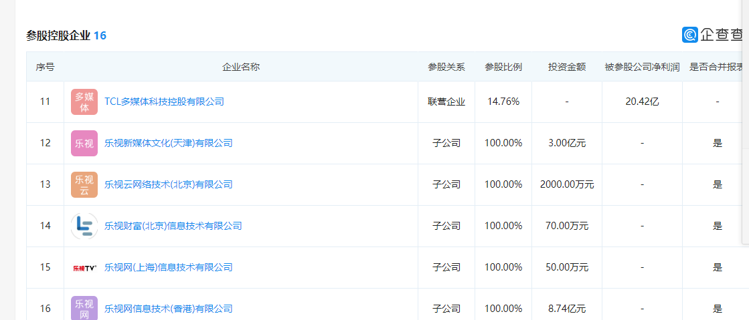The height and width of the screenshot is (320, 749).
Task: Click the 企业名称 column header
Action: point(241,67)
